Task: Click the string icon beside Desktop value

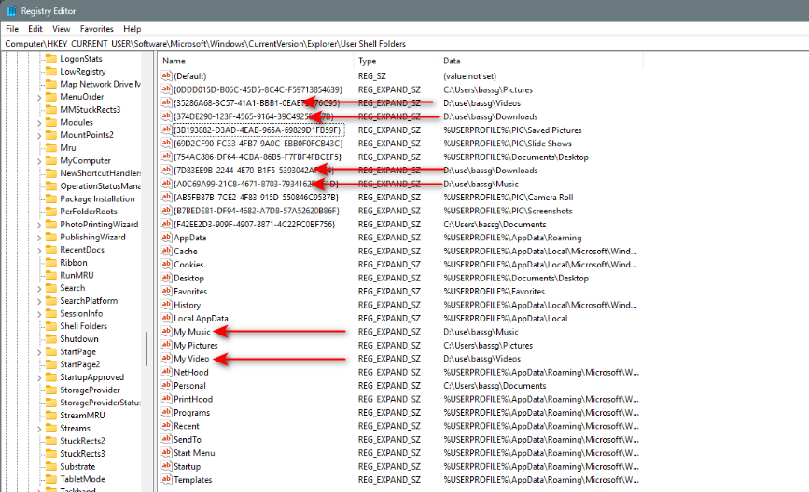Action: click(x=166, y=277)
